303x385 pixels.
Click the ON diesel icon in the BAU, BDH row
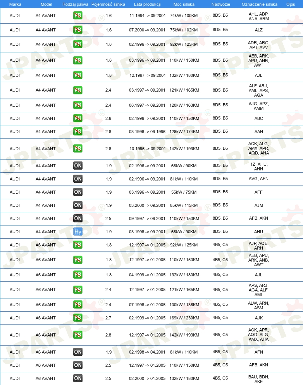(x=78, y=378)
